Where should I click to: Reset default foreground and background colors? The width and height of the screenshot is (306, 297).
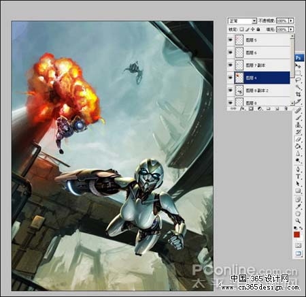(x=296, y=228)
